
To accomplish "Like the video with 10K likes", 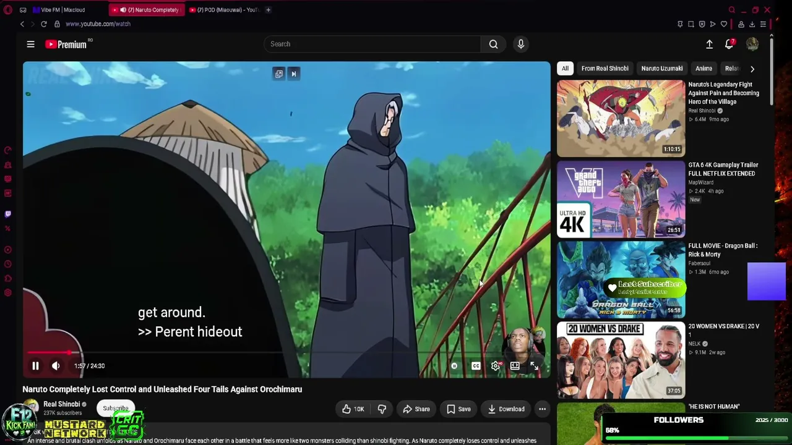I will (x=353, y=409).
